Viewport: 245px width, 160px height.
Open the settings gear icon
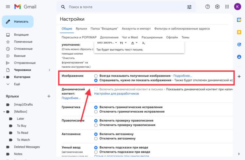click(217, 7)
